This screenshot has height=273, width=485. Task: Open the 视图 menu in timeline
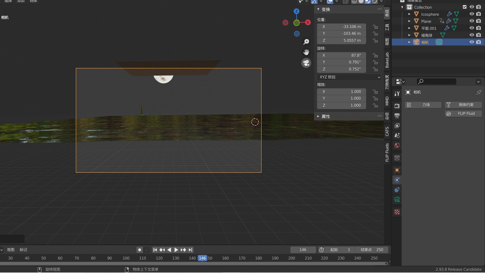(11, 250)
